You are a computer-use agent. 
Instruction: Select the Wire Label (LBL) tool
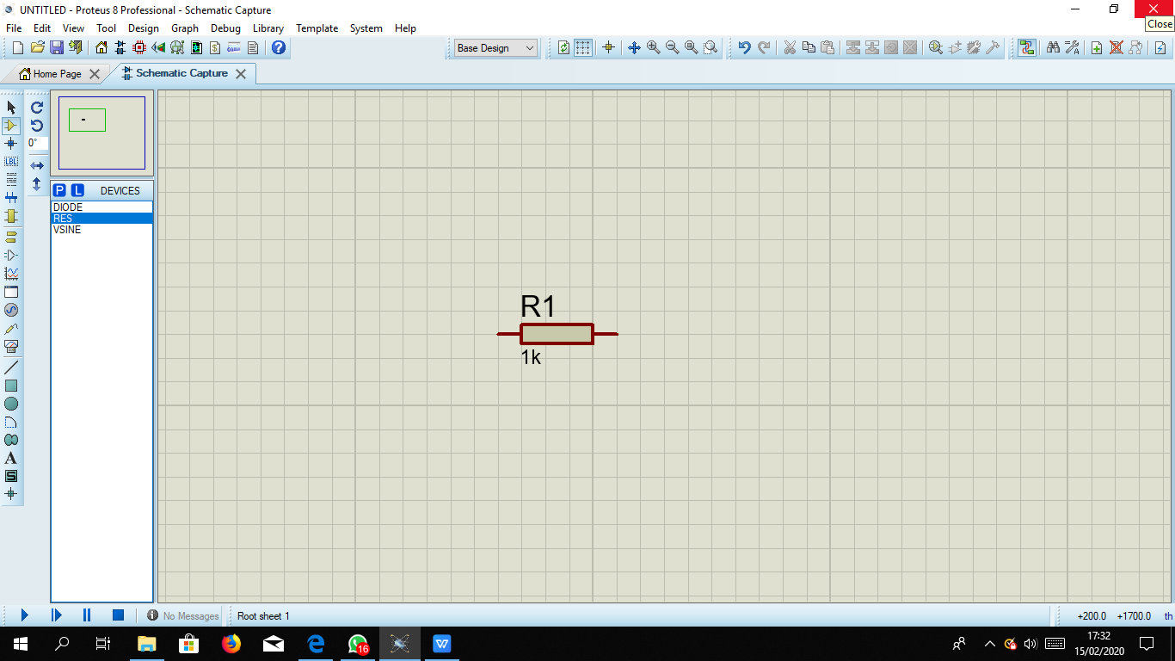11,162
